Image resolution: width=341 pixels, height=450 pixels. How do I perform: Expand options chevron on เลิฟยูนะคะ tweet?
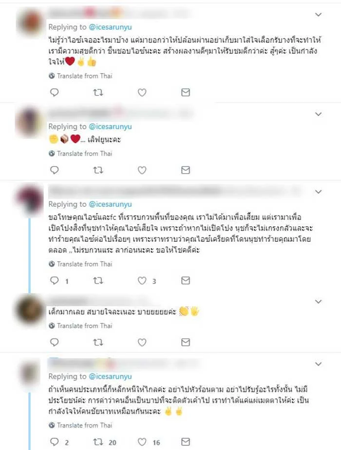tap(318, 114)
